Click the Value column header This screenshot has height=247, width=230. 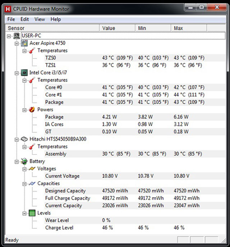117,28
